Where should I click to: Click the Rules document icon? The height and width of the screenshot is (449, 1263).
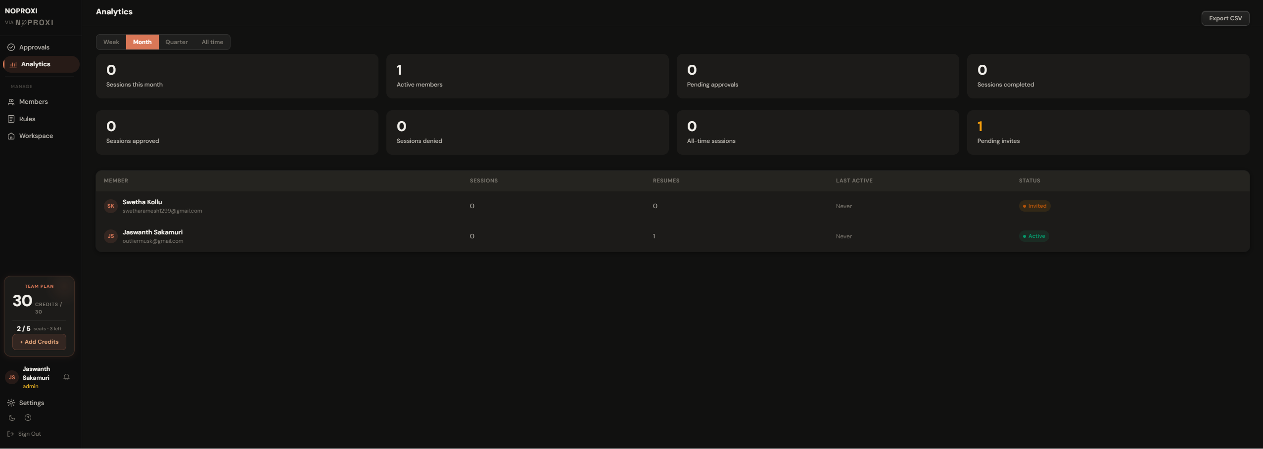pyautogui.click(x=11, y=119)
